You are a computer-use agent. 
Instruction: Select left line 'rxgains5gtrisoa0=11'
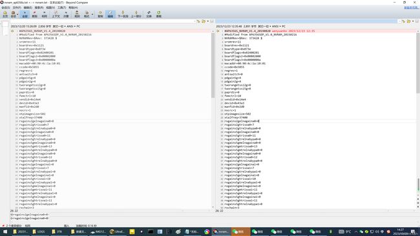tap(35, 135)
